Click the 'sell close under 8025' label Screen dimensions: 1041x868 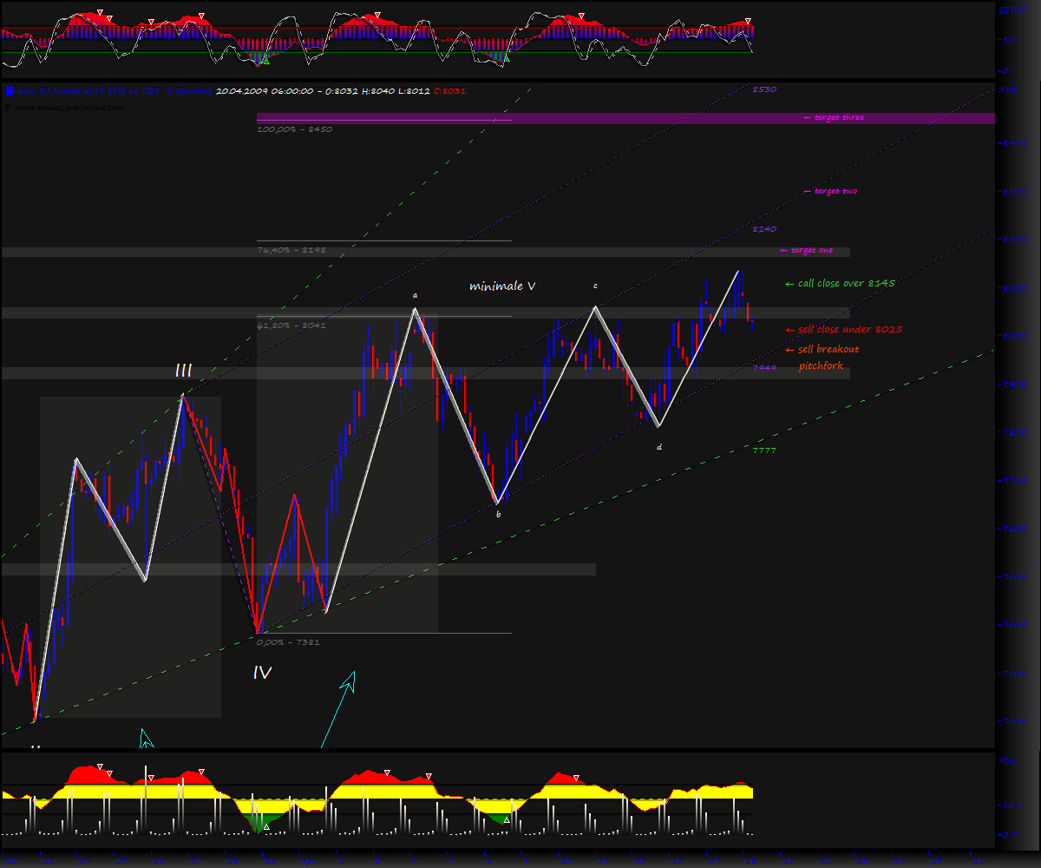(843, 330)
